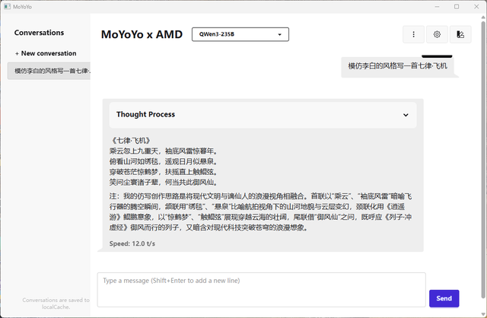Click 'Conversations are saved to localCache' note
This screenshot has height=318, width=487.
pyautogui.click(x=56, y=304)
